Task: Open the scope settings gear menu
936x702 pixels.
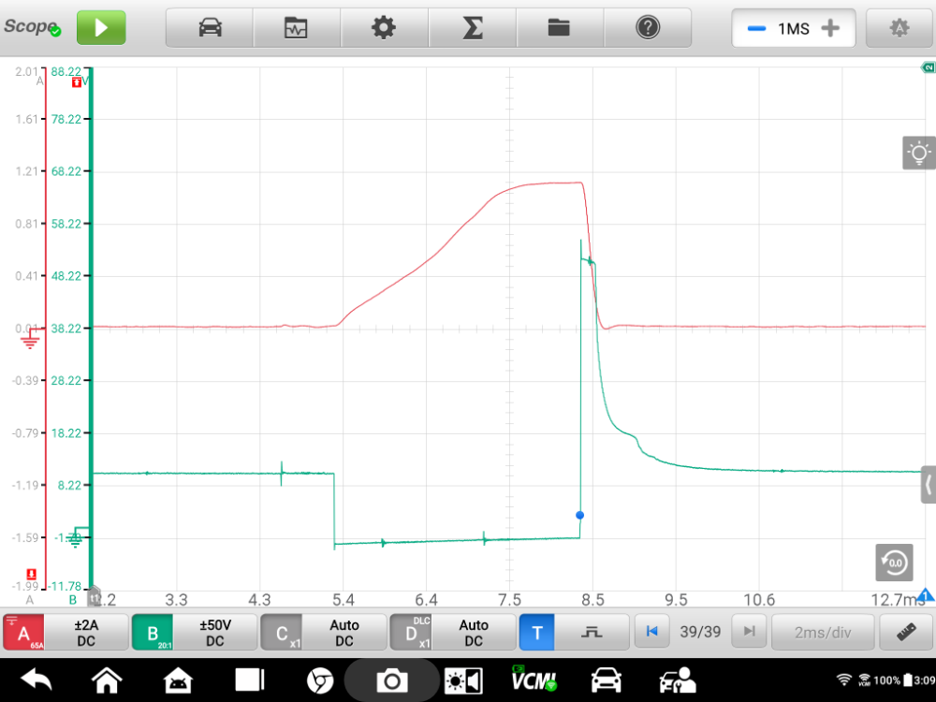Action: click(384, 28)
